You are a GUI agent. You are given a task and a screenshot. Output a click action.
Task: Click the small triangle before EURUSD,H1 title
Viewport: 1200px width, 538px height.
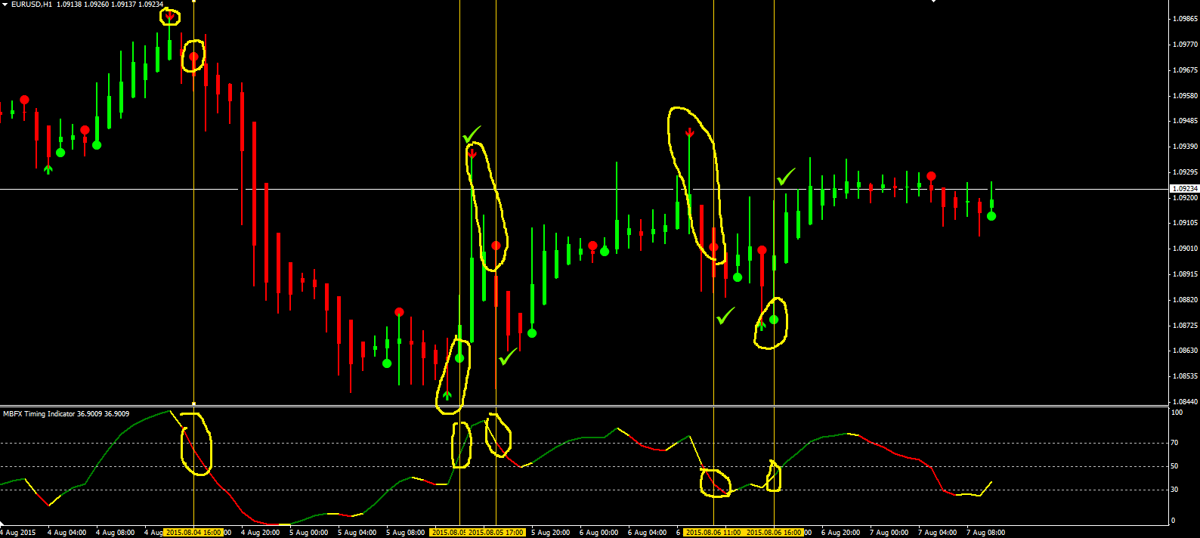pos(5,4)
